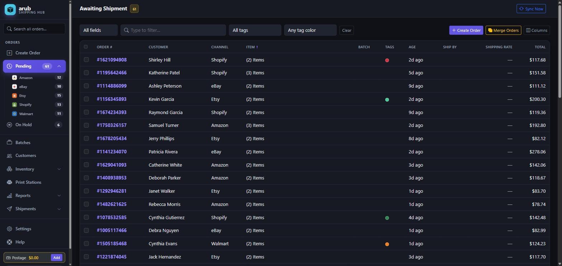
Task: Expand the Shipments menu chevron
Action: pyautogui.click(x=59, y=209)
